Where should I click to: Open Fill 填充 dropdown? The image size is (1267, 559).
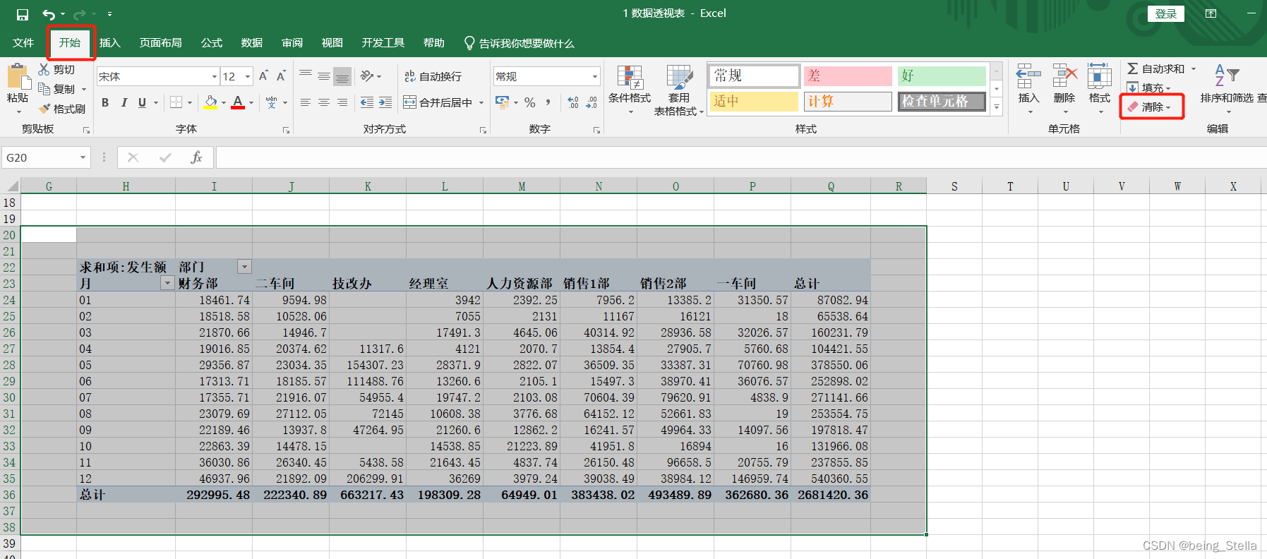[x=1149, y=88]
